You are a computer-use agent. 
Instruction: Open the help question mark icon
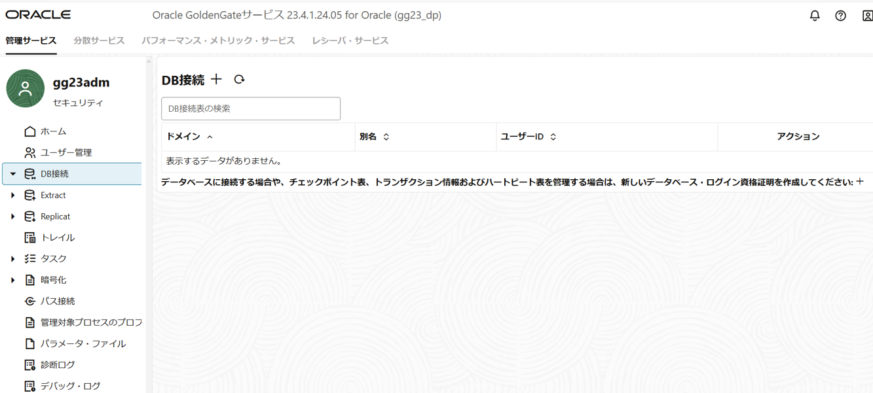(841, 15)
